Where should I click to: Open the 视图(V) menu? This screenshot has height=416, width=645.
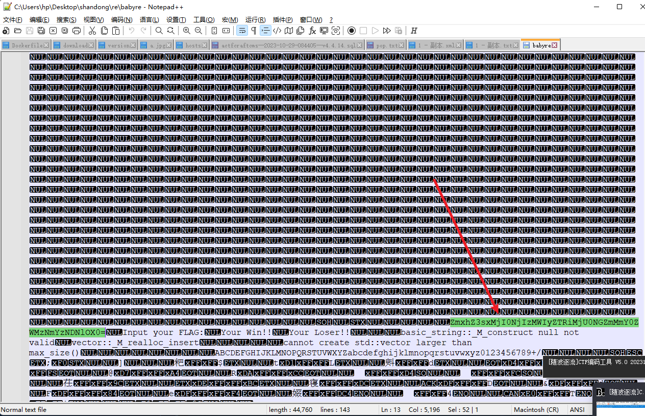click(x=94, y=19)
